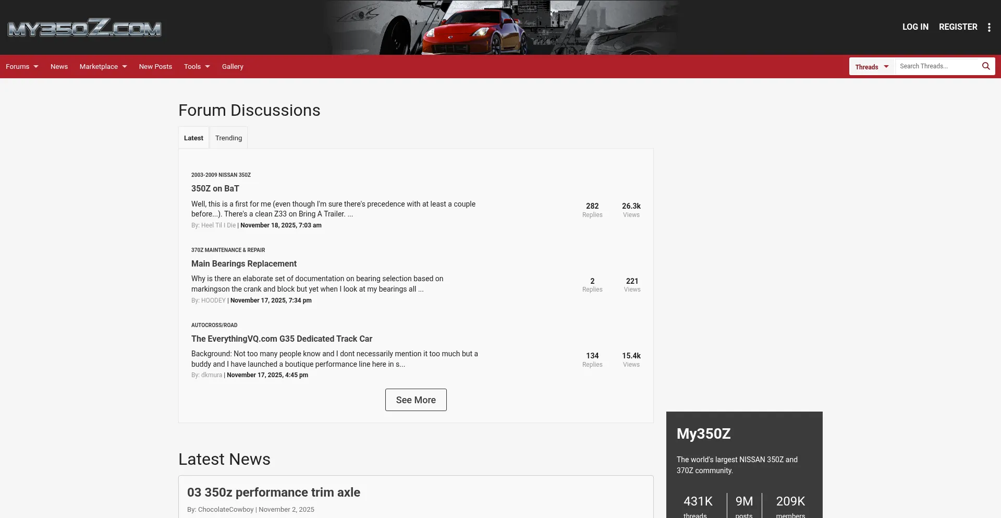Focus the Search Threads input field
Viewport: 1001px width, 518px height.
tap(936, 66)
